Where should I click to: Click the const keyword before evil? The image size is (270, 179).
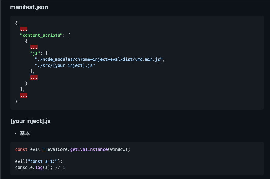point(21,149)
